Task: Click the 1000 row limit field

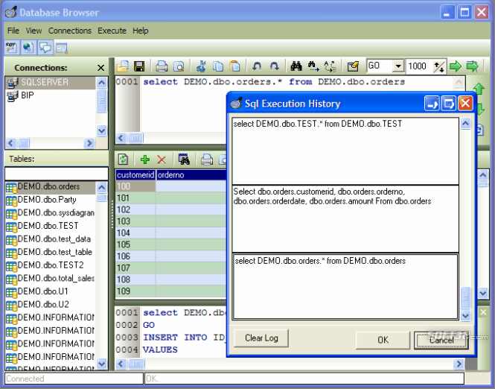Action: coord(419,66)
